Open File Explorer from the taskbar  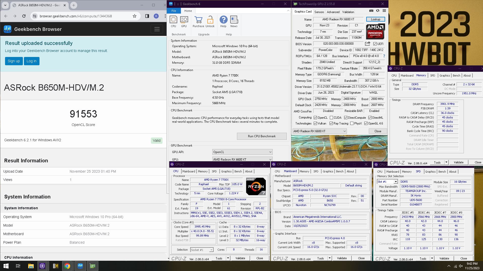(x=31, y=266)
